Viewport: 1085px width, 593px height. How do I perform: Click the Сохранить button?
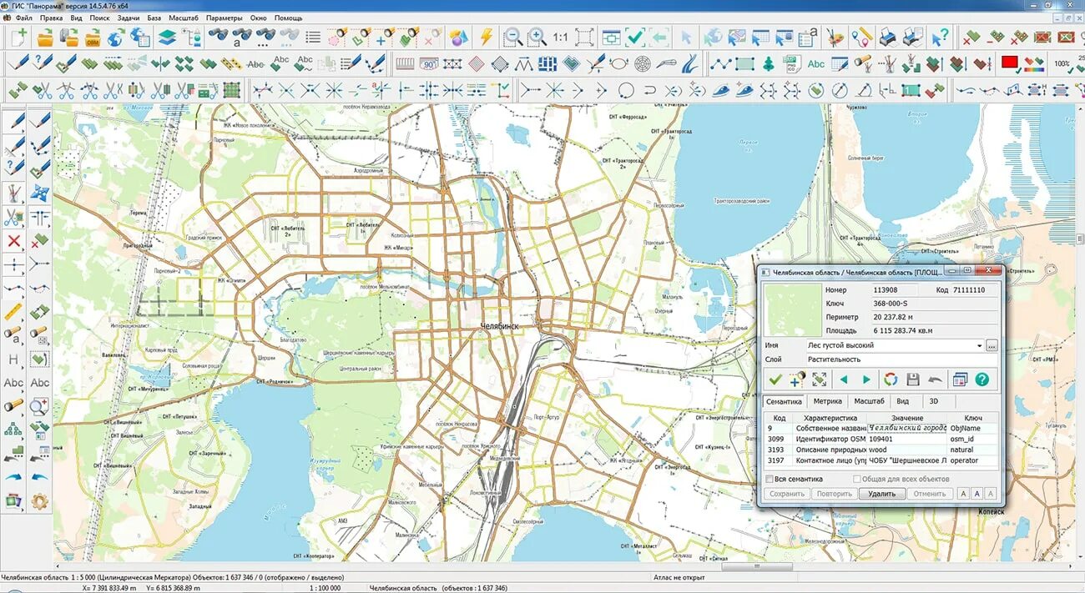pyautogui.click(x=787, y=494)
